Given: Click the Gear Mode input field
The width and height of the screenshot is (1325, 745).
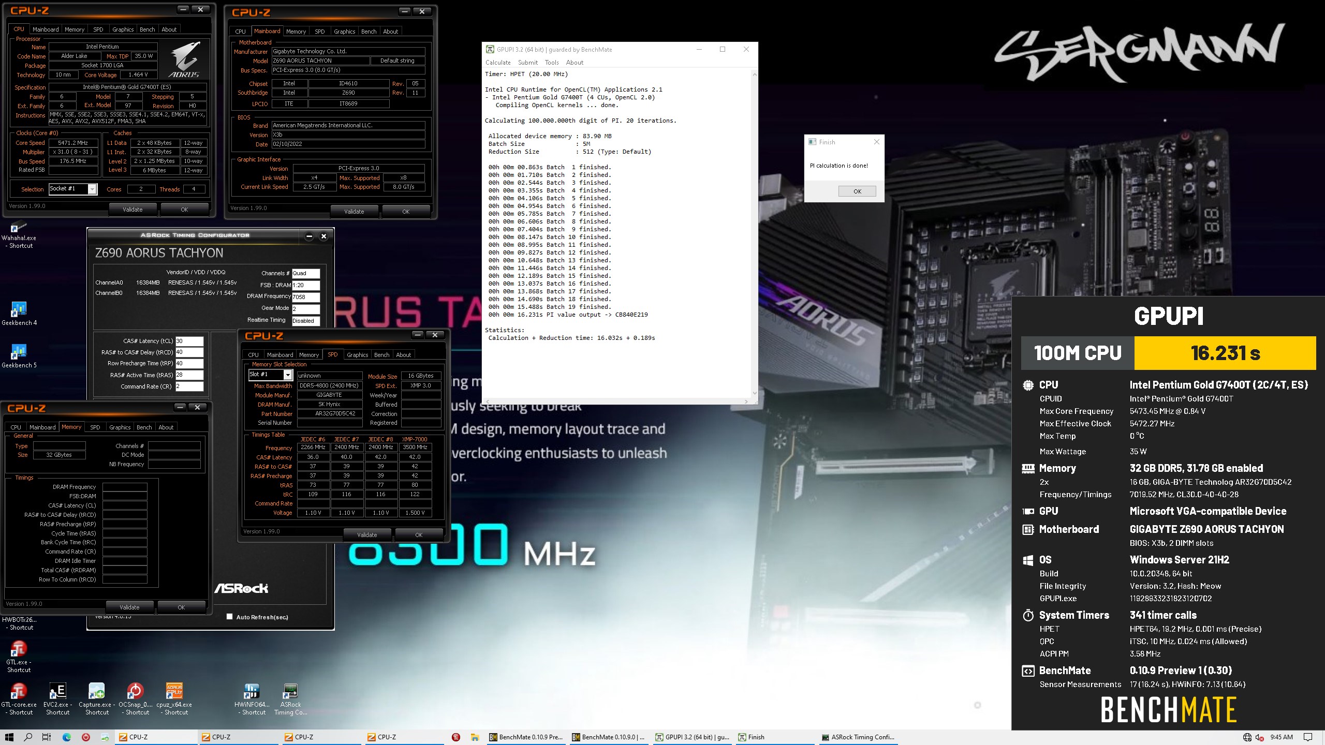Looking at the screenshot, I should [x=306, y=308].
